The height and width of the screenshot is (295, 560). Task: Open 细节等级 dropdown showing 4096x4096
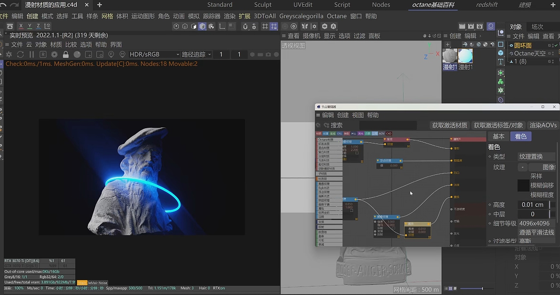[x=537, y=223]
